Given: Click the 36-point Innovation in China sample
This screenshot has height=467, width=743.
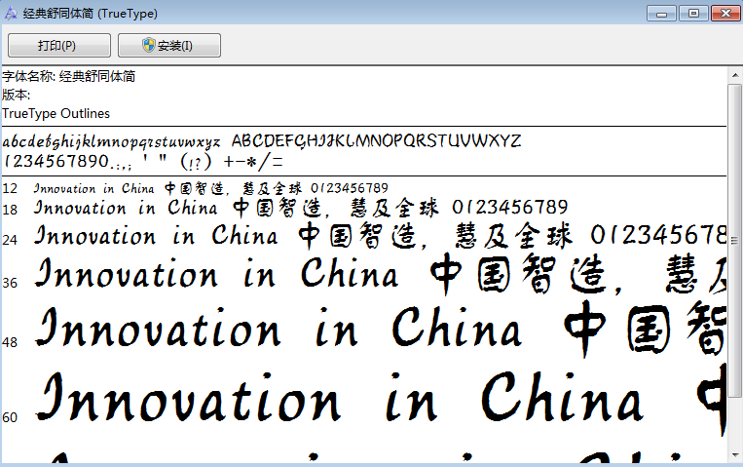Looking at the screenshot, I should [x=216, y=275].
